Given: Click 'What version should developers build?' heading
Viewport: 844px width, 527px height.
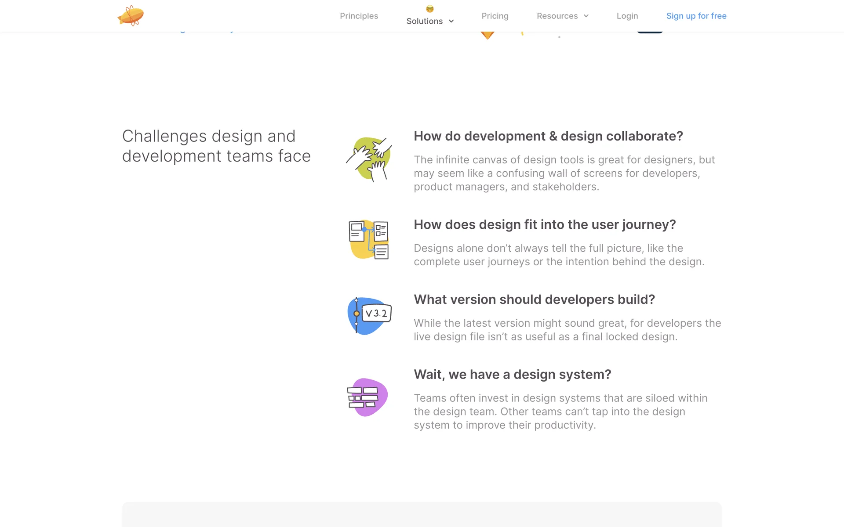Looking at the screenshot, I should point(534,300).
